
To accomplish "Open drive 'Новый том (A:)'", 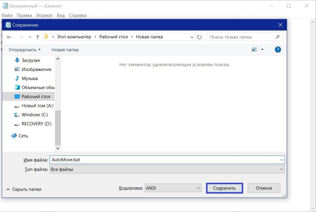I will pos(37,106).
